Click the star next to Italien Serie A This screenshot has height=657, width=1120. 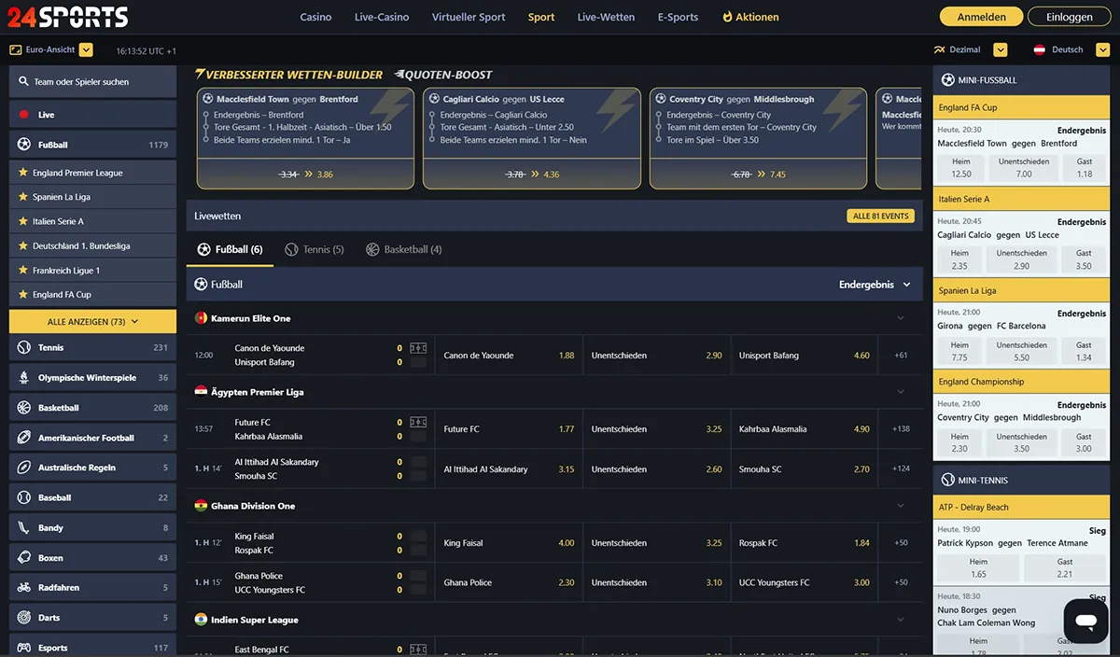click(x=23, y=221)
